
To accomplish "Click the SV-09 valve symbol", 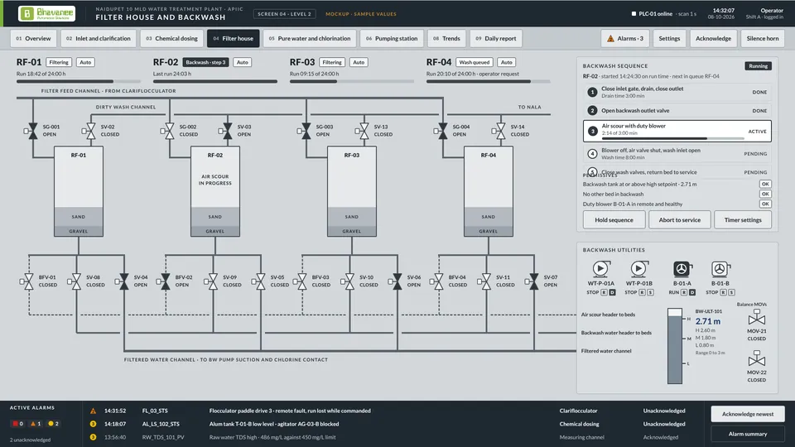I will pos(213,281).
